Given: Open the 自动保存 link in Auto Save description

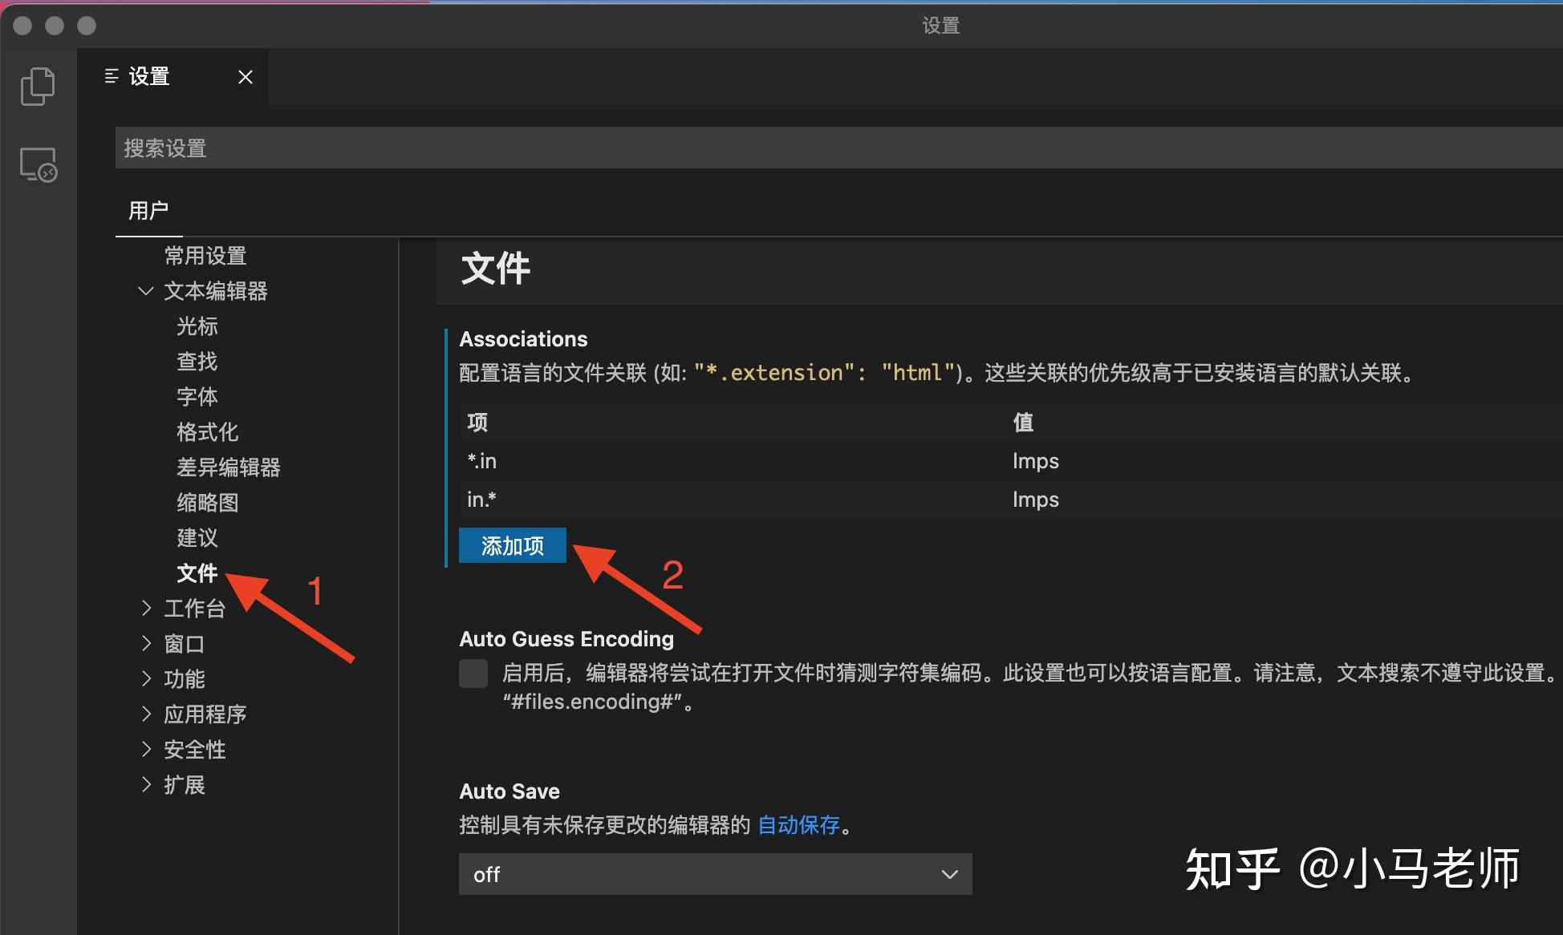Looking at the screenshot, I should point(799,824).
